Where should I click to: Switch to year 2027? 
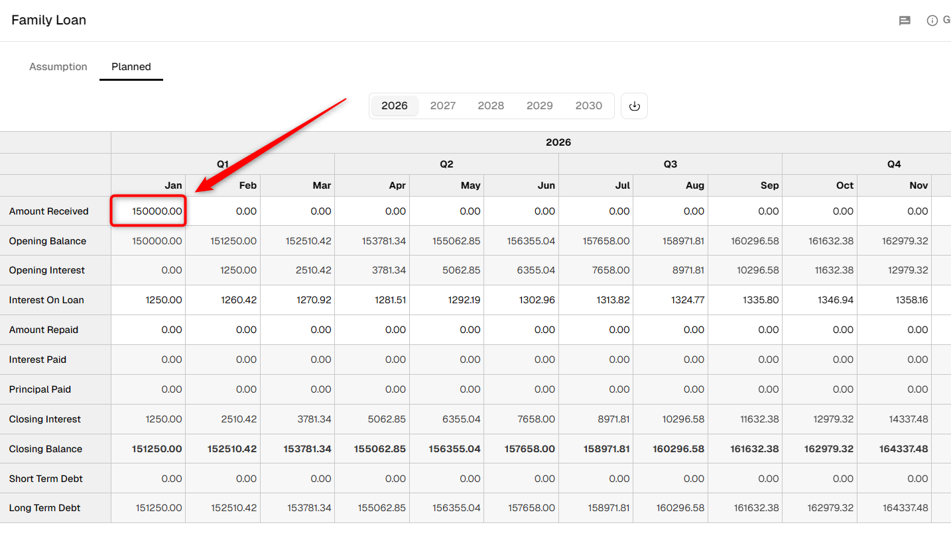pos(443,106)
